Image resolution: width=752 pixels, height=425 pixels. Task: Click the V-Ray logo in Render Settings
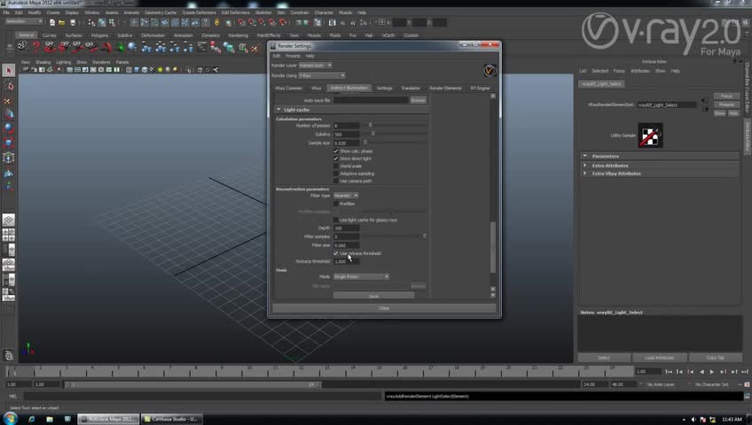coord(490,70)
